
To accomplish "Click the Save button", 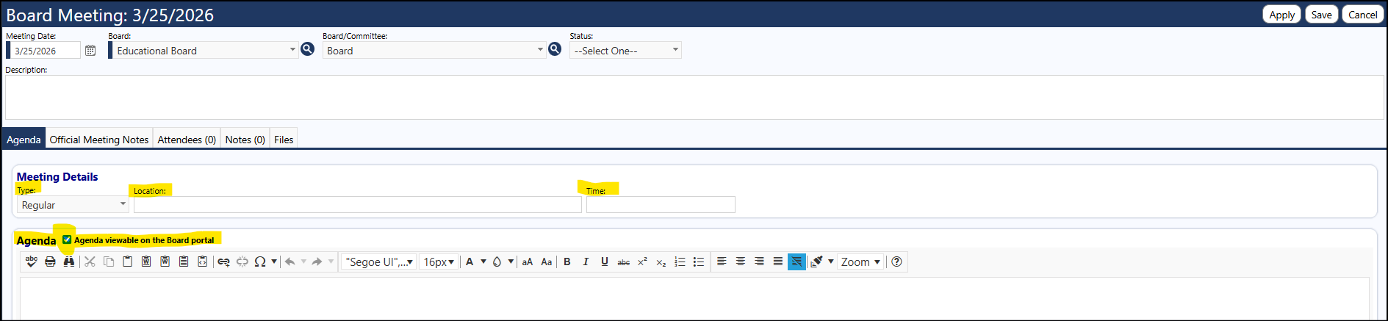I will [x=1321, y=15].
